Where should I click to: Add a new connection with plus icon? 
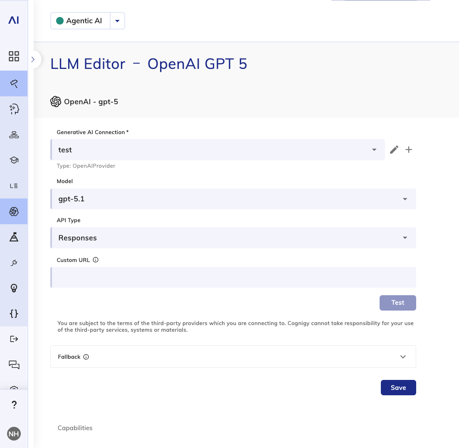point(409,150)
